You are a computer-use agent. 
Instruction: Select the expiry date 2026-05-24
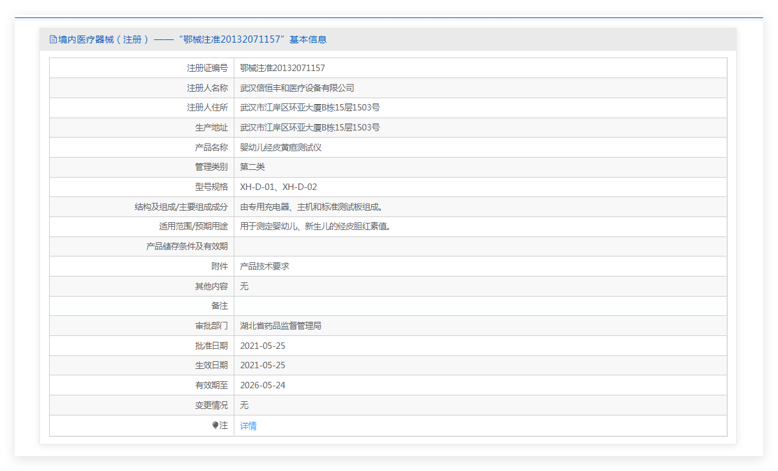pos(263,385)
